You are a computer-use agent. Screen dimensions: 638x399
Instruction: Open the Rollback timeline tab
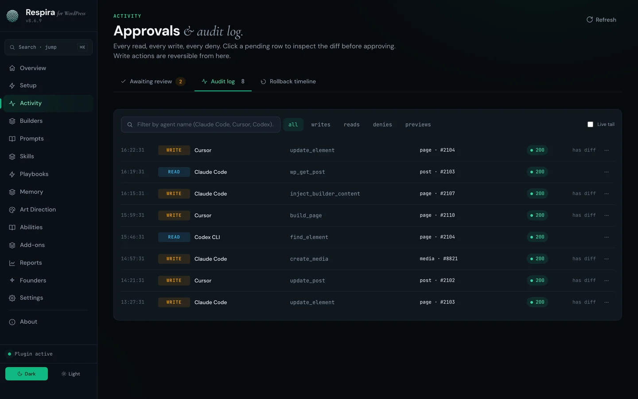pyautogui.click(x=288, y=82)
